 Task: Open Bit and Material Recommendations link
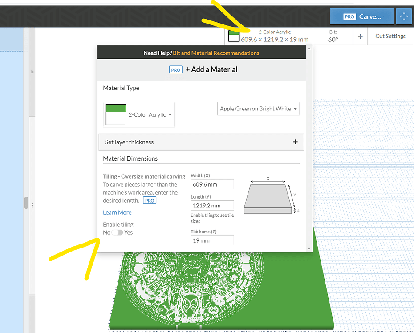click(x=216, y=53)
